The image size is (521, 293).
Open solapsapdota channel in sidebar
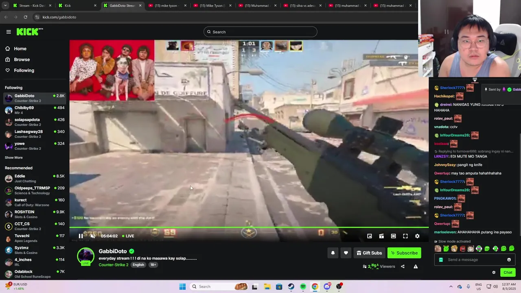tap(35, 122)
